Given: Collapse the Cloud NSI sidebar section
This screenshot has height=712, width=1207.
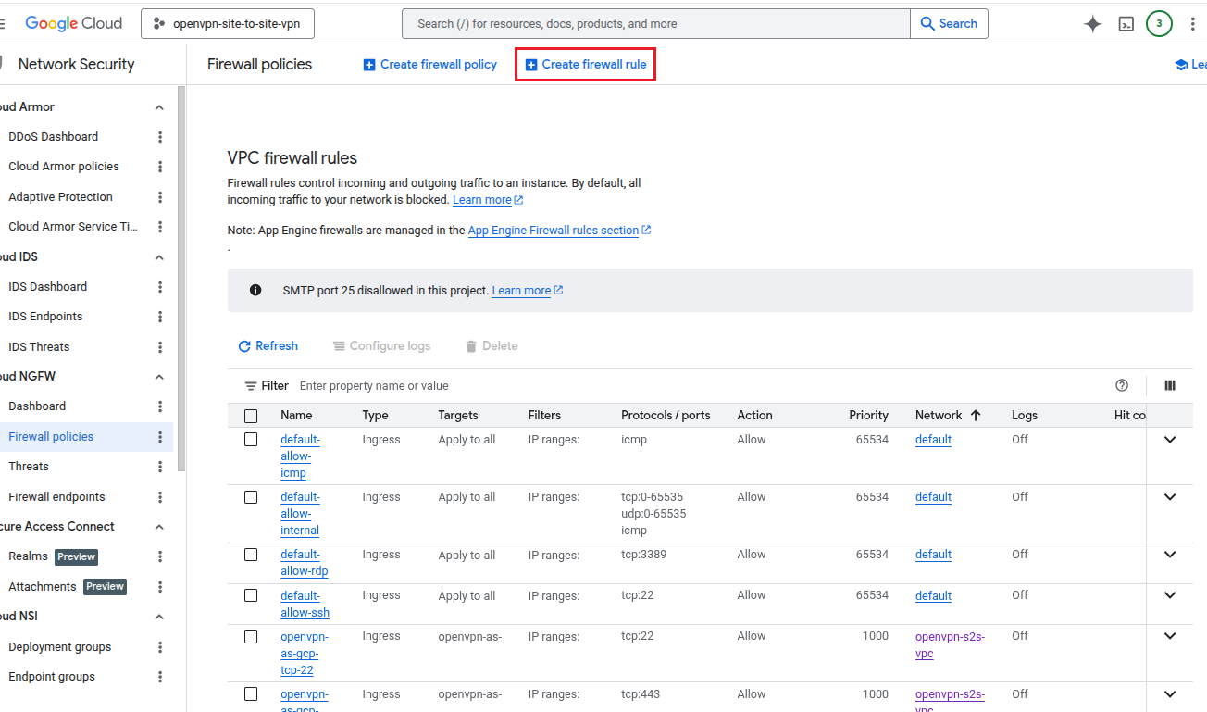Looking at the screenshot, I should point(159,617).
